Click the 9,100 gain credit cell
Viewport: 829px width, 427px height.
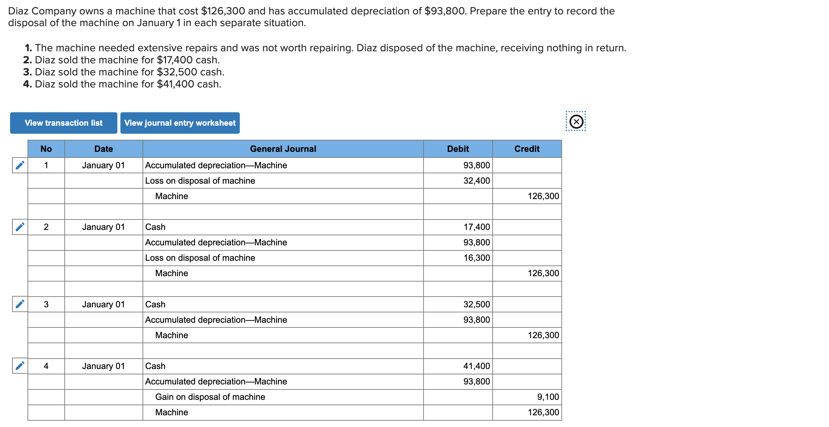pyautogui.click(x=527, y=397)
